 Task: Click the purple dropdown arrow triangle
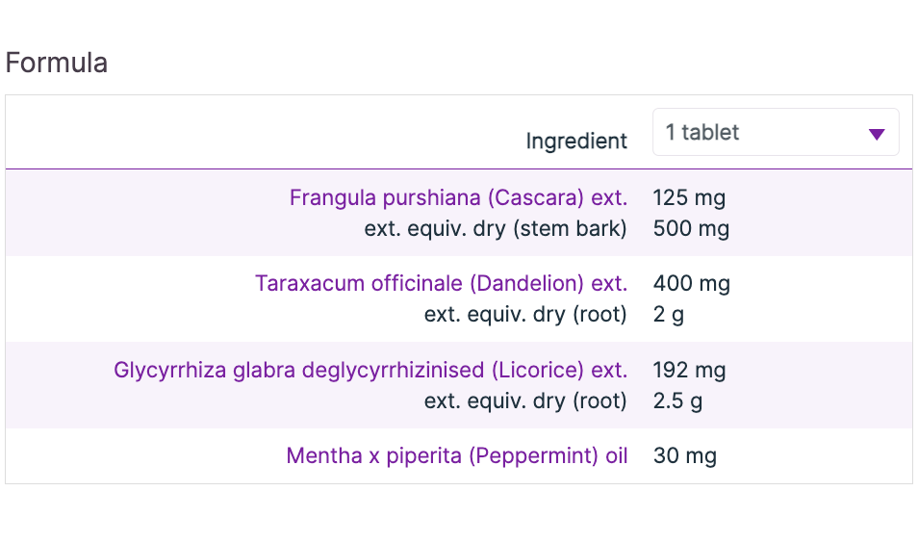click(x=876, y=134)
